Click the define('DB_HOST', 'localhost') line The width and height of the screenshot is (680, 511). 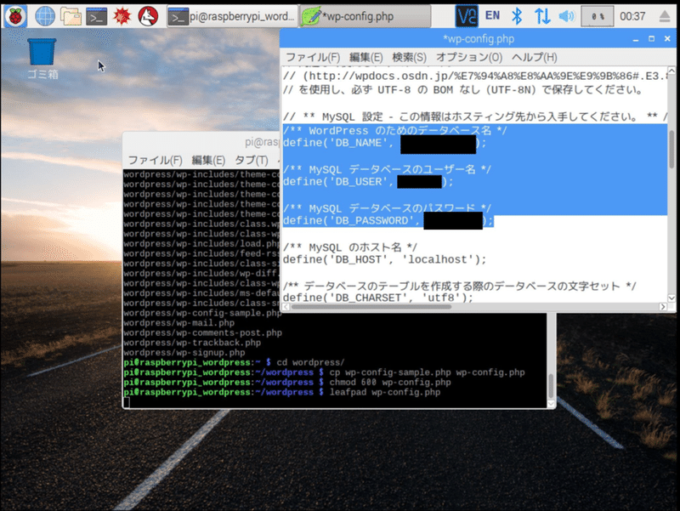click(x=385, y=259)
